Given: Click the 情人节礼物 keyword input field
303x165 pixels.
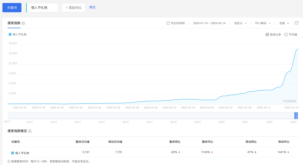Looking at the screenshot, I should point(42,8).
